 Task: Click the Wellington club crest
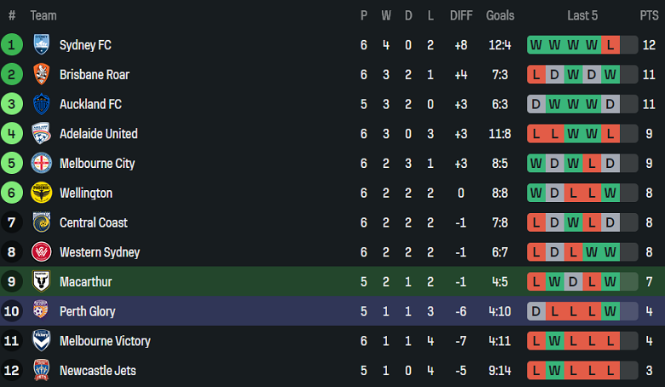coord(41,193)
